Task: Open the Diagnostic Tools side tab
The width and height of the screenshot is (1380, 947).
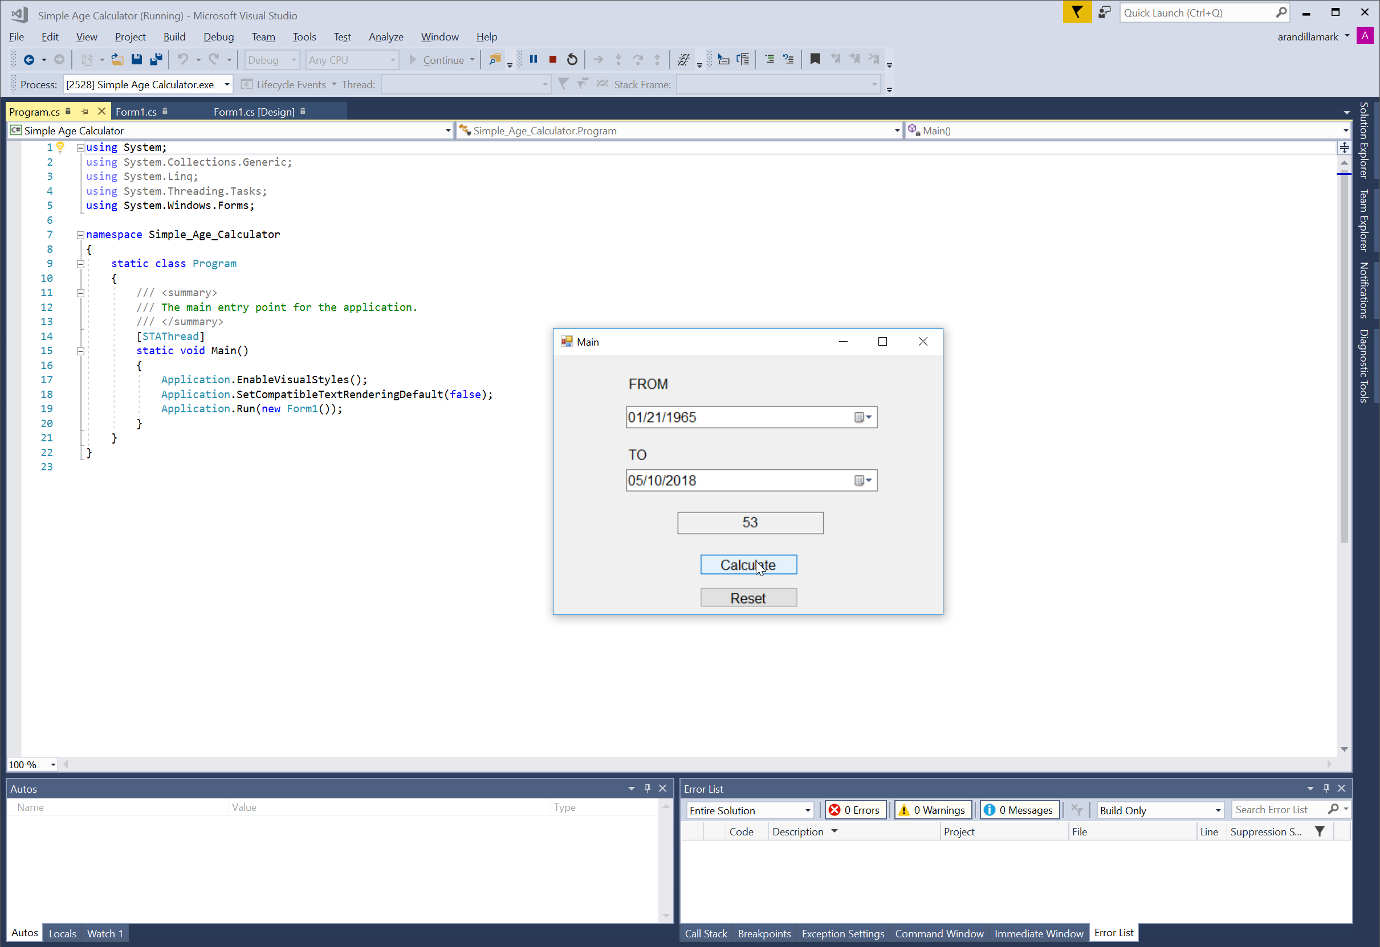Action: point(1364,366)
